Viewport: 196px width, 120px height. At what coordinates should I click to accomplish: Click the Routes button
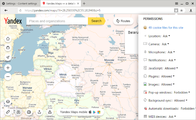[123, 21]
